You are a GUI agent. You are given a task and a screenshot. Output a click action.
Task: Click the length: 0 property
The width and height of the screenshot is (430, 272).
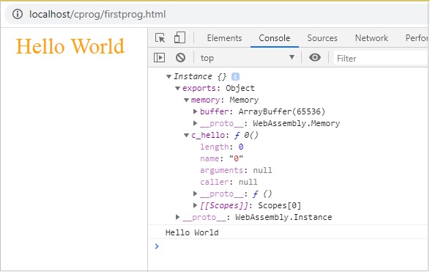pyautogui.click(x=221, y=147)
